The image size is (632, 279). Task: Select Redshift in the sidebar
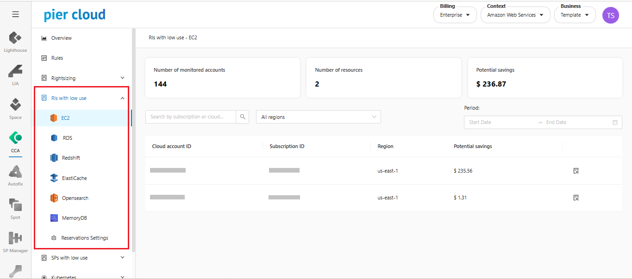71,158
